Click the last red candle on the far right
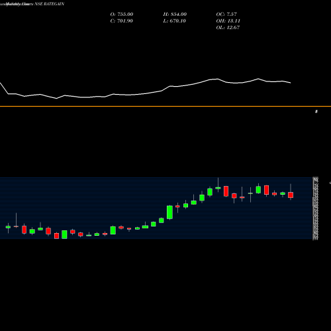The height and width of the screenshot is (331, 331). point(291,195)
